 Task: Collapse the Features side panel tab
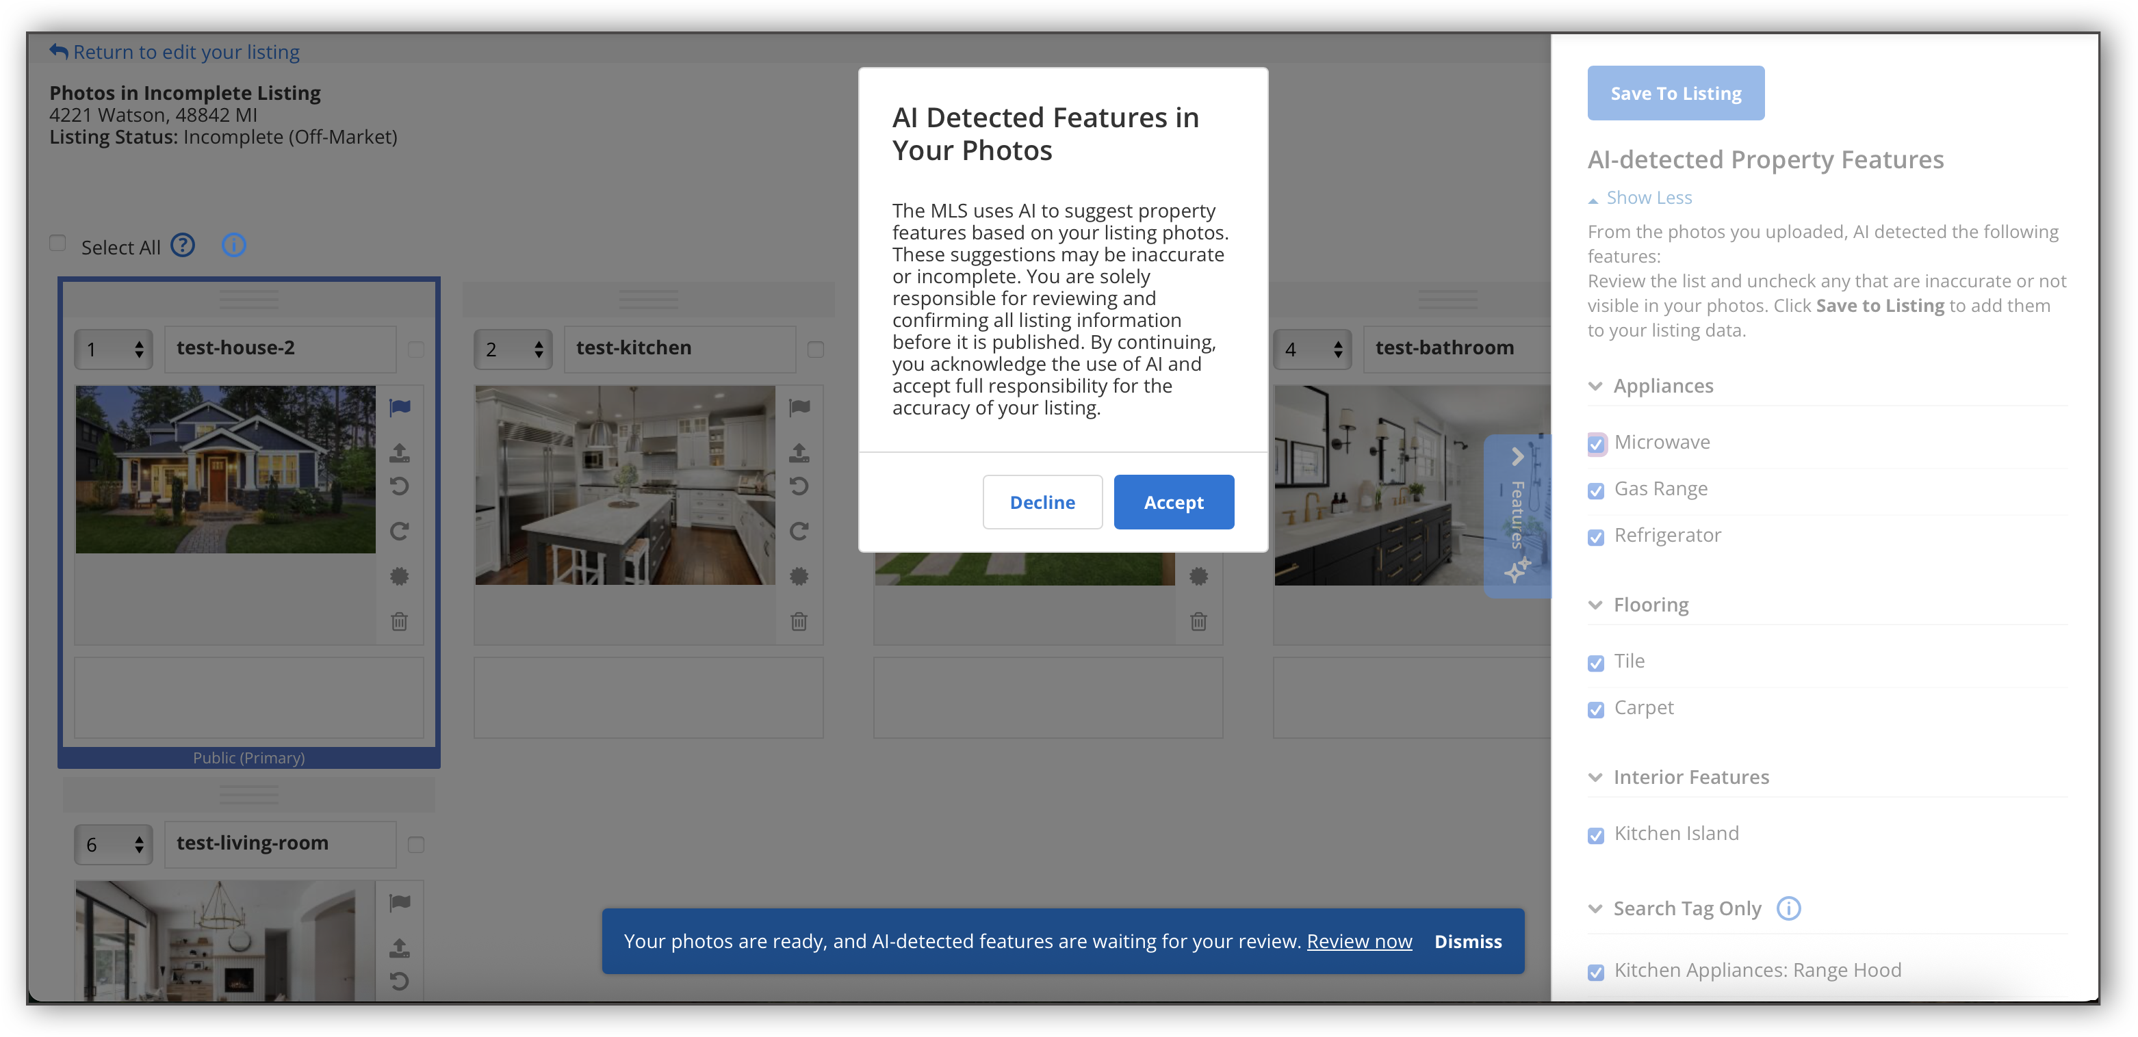pos(1517,457)
